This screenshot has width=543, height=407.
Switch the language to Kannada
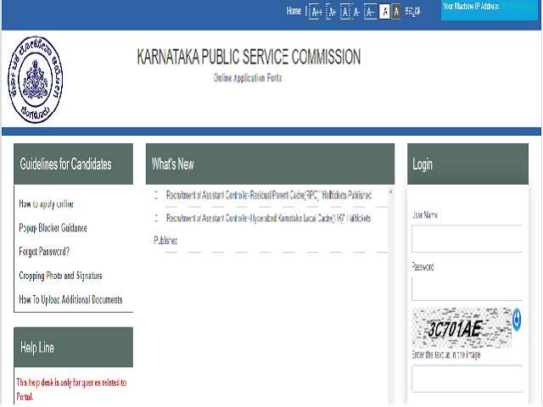pos(412,11)
